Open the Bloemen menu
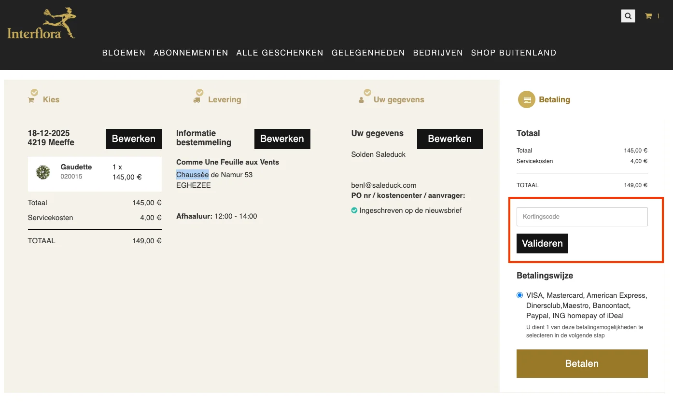The width and height of the screenshot is (673, 403). coord(124,53)
